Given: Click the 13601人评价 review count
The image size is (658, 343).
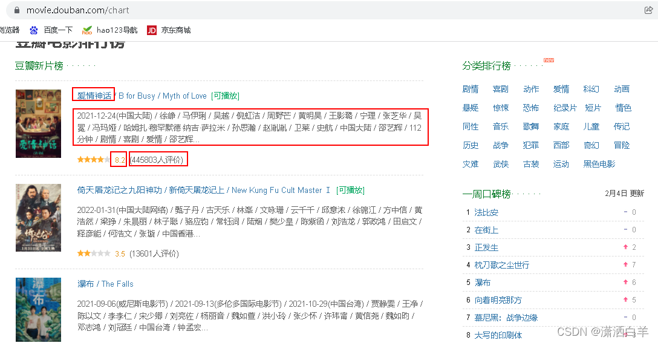Looking at the screenshot, I should [154, 253].
